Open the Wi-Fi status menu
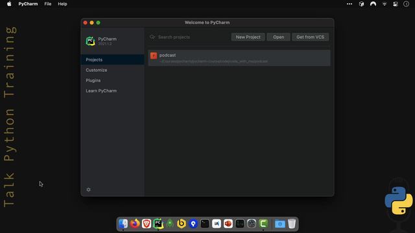This screenshot has height=233, width=415. coord(385,4)
